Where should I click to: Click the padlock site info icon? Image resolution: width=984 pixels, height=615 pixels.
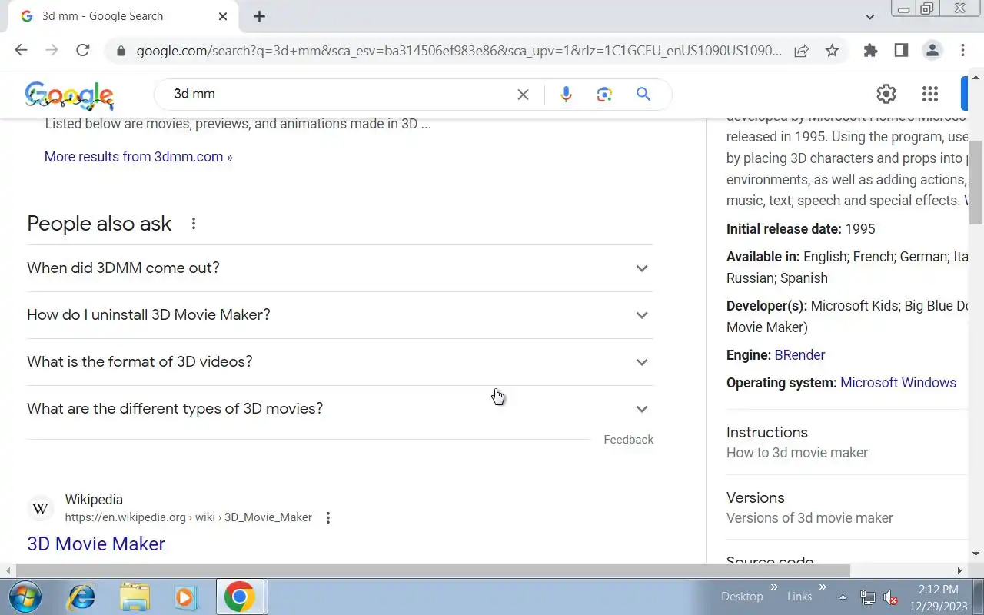pos(121,52)
